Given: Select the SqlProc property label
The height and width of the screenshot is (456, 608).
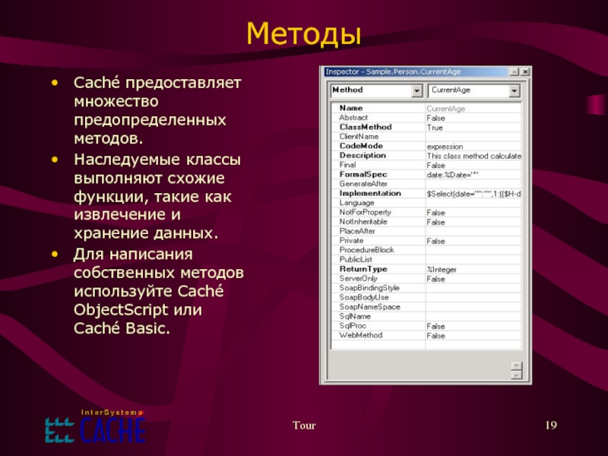Looking at the screenshot, I should (x=353, y=326).
